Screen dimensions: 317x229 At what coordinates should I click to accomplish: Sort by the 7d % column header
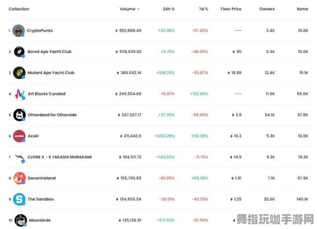pyautogui.click(x=203, y=9)
